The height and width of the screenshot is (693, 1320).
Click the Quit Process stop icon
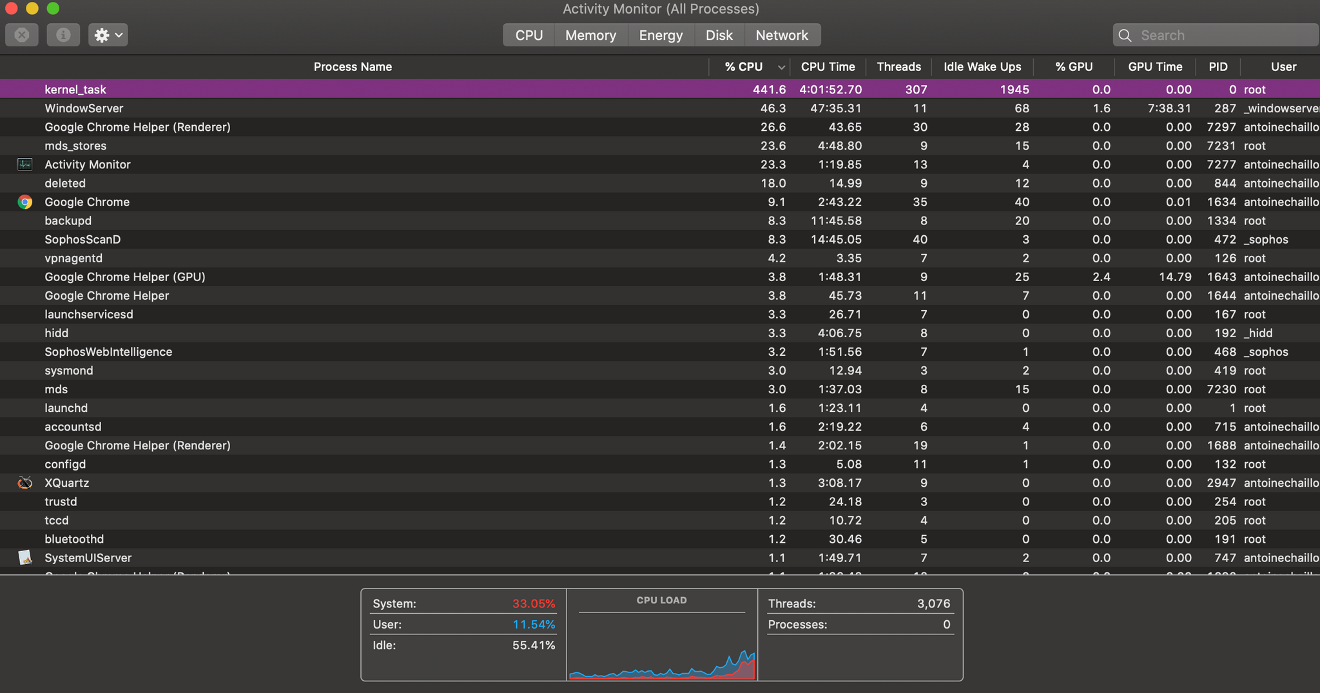click(22, 35)
